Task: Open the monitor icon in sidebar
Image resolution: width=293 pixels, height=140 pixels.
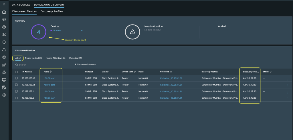Action: [4, 80]
